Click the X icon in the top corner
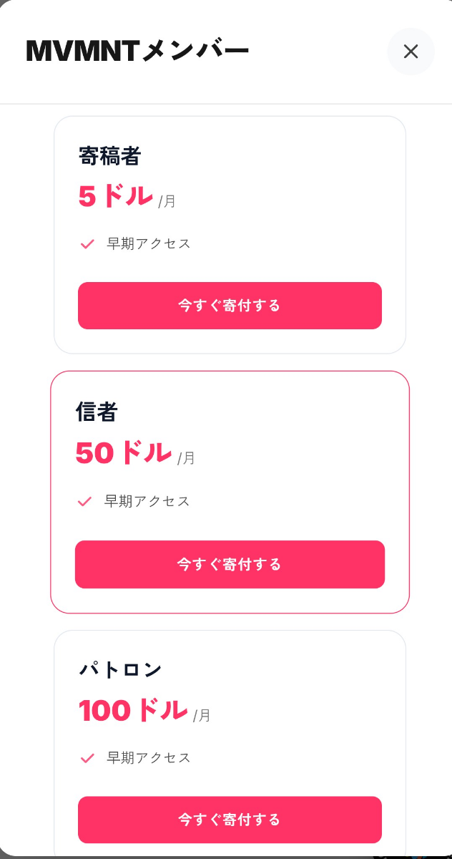 click(411, 52)
